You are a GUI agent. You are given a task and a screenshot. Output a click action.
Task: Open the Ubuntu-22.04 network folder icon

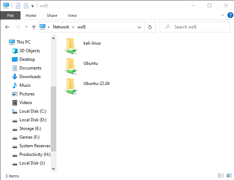tap(71, 86)
